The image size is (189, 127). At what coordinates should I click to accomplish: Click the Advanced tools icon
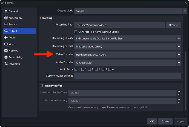coord(6,63)
